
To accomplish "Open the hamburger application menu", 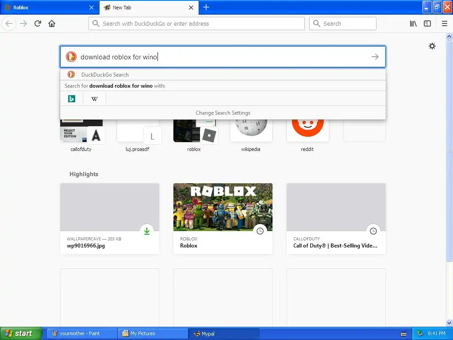I will (445, 23).
